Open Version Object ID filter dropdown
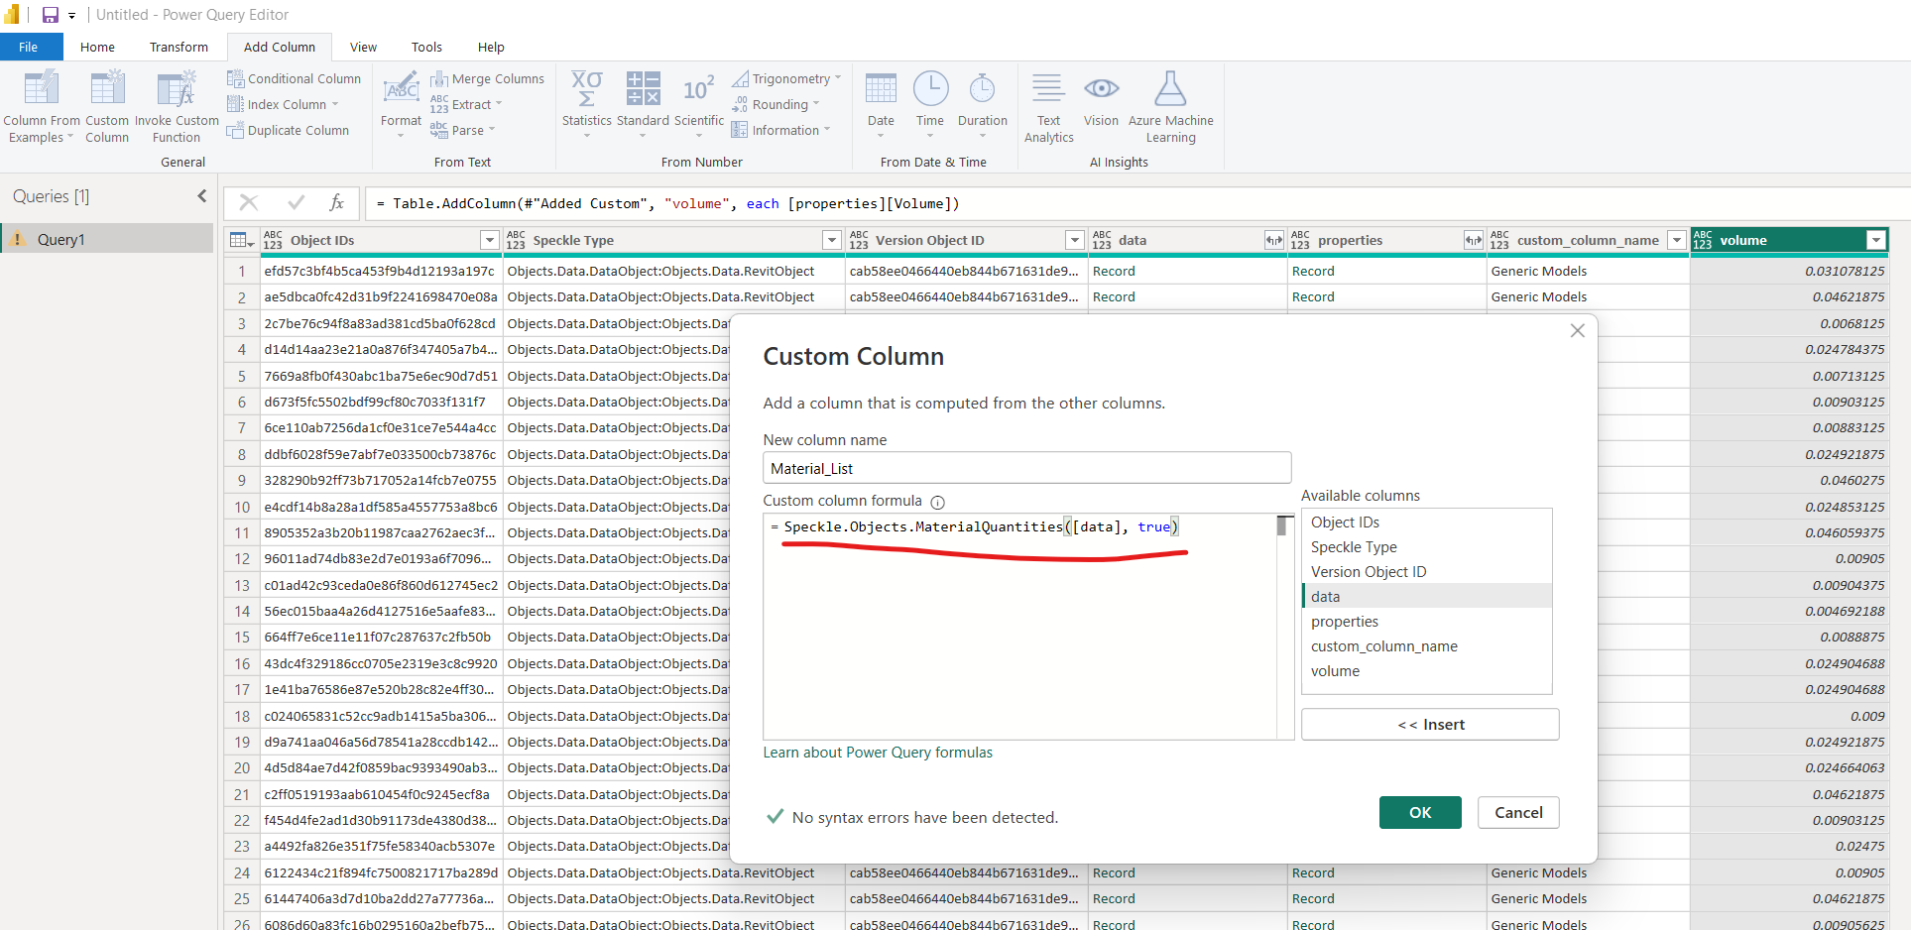This screenshot has height=930, width=1911. tap(1074, 240)
